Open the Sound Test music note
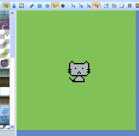Image resolution: width=139 pixels, height=136 pixels. (x=129, y=6)
